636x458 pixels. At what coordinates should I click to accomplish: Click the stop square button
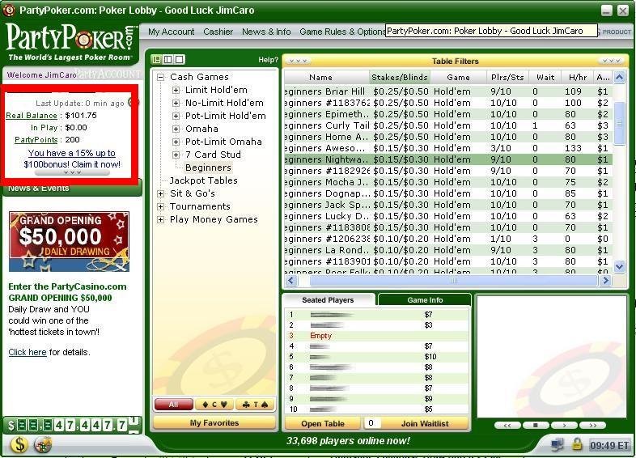[x=536, y=425]
